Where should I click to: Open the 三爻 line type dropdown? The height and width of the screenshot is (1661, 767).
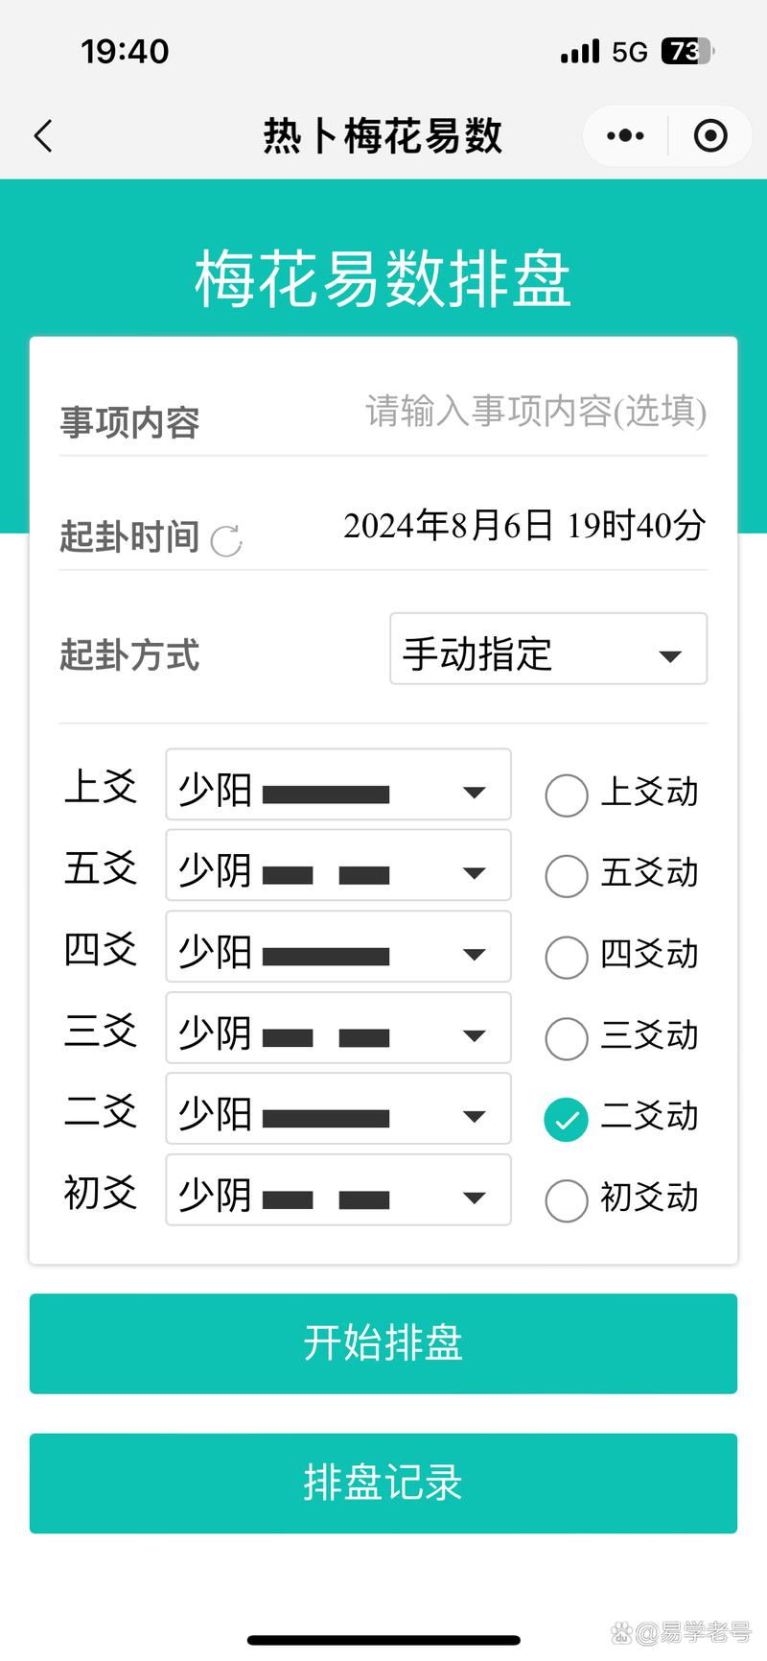337,1029
